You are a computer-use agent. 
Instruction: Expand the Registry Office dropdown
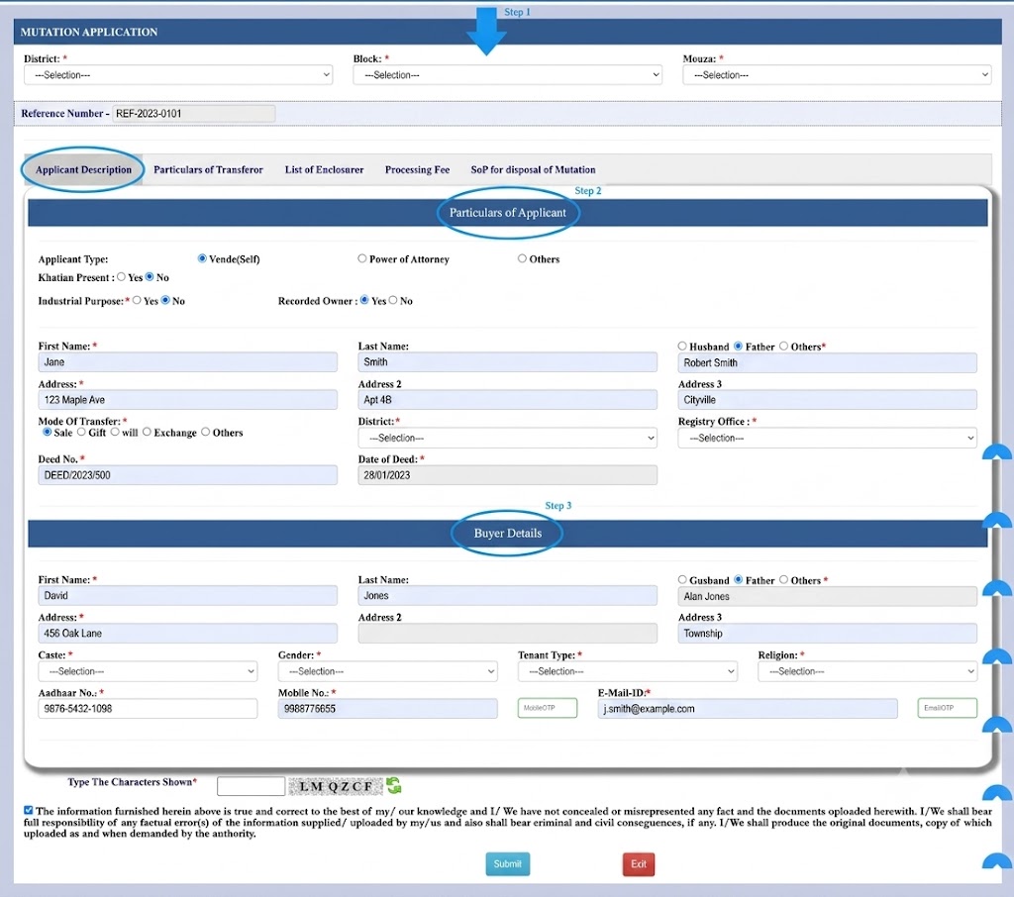pos(827,438)
